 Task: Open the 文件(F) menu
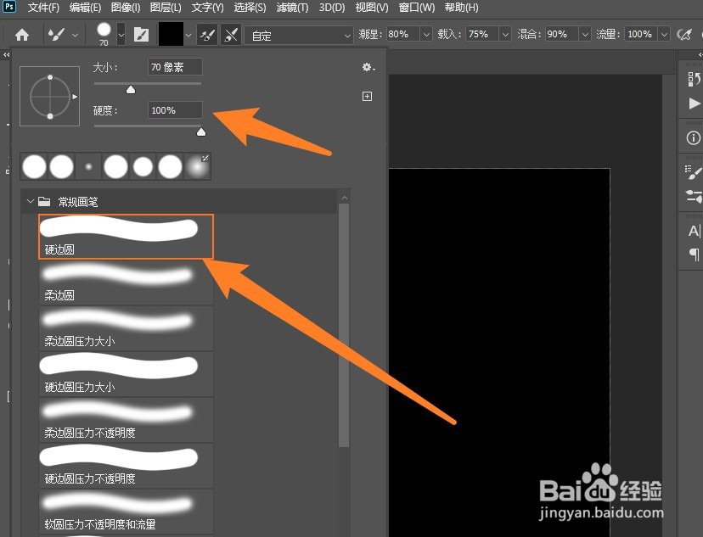click(x=43, y=8)
